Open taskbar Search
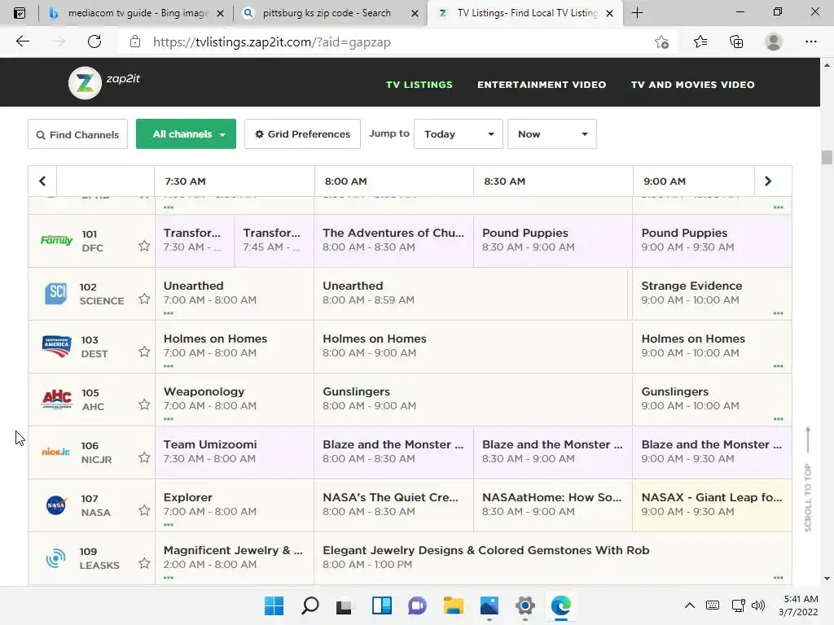The height and width of the screenshot is (625, 834). (309, 605)
